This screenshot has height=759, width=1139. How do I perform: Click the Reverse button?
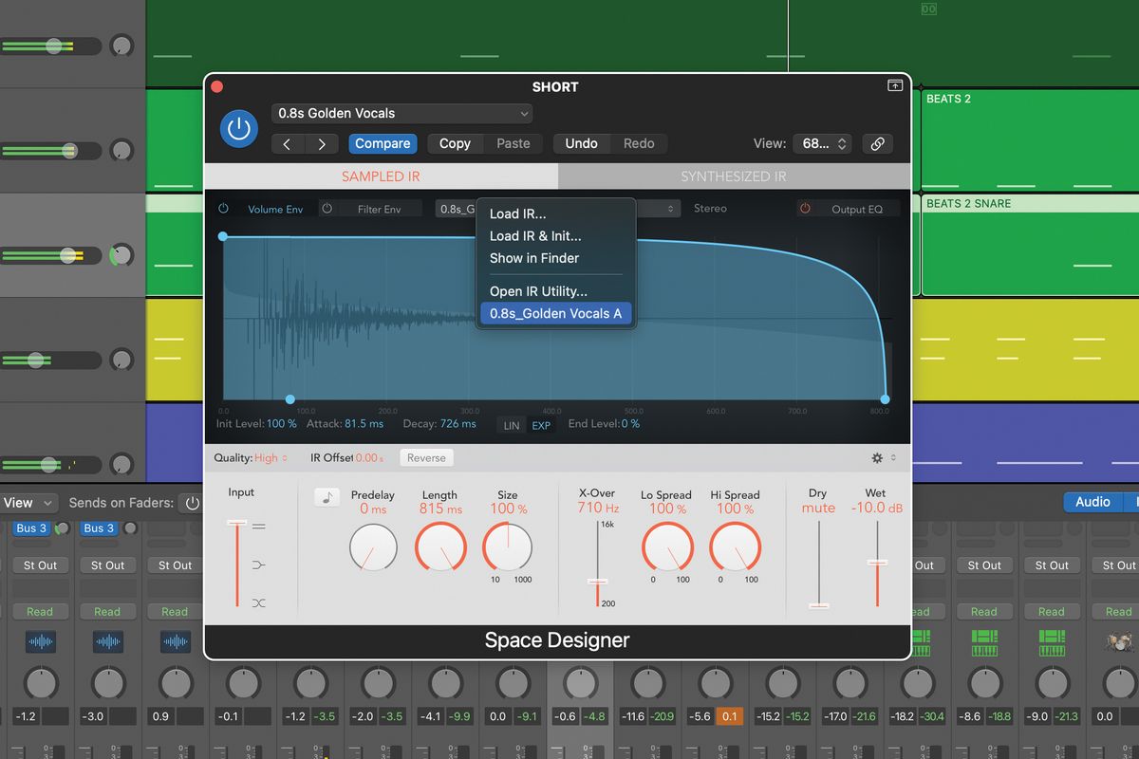[425, 457]
